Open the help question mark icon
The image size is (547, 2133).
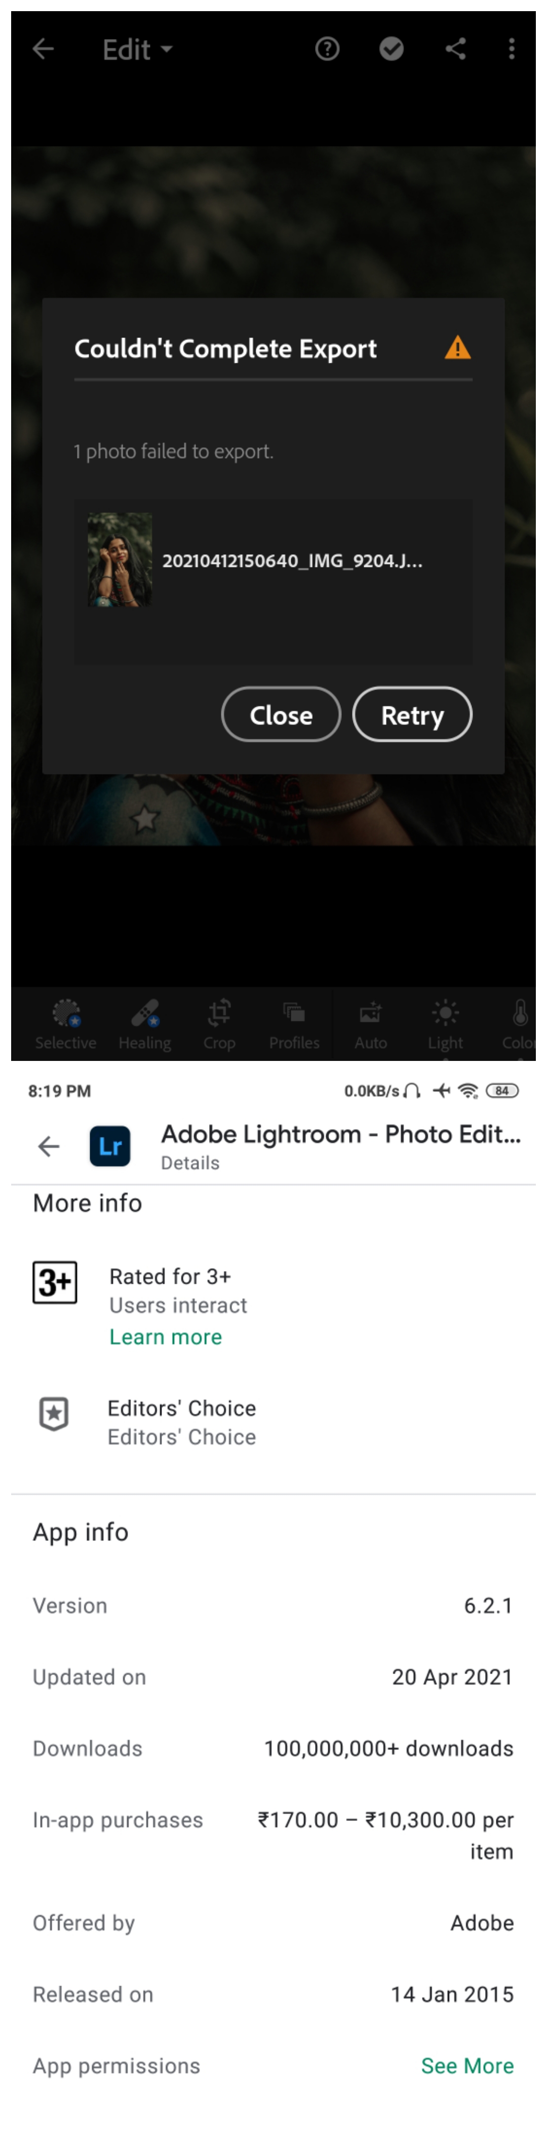click(327, 49)
